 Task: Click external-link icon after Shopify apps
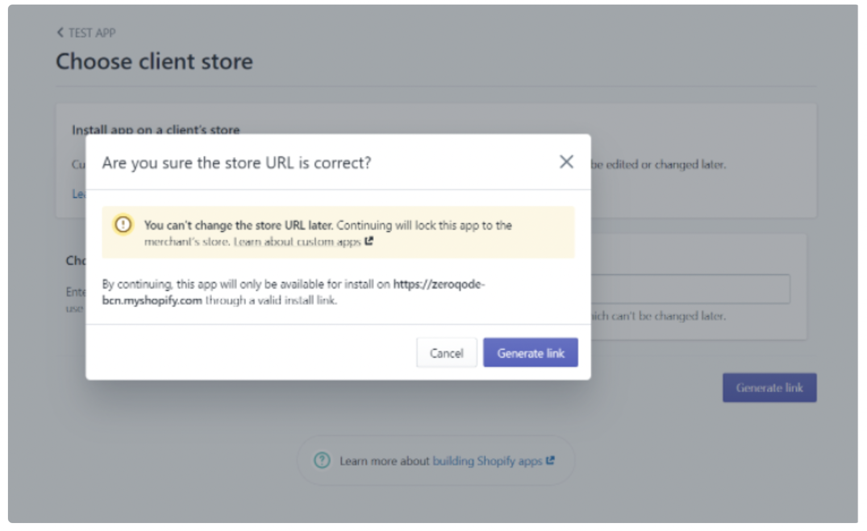(550, 460)
